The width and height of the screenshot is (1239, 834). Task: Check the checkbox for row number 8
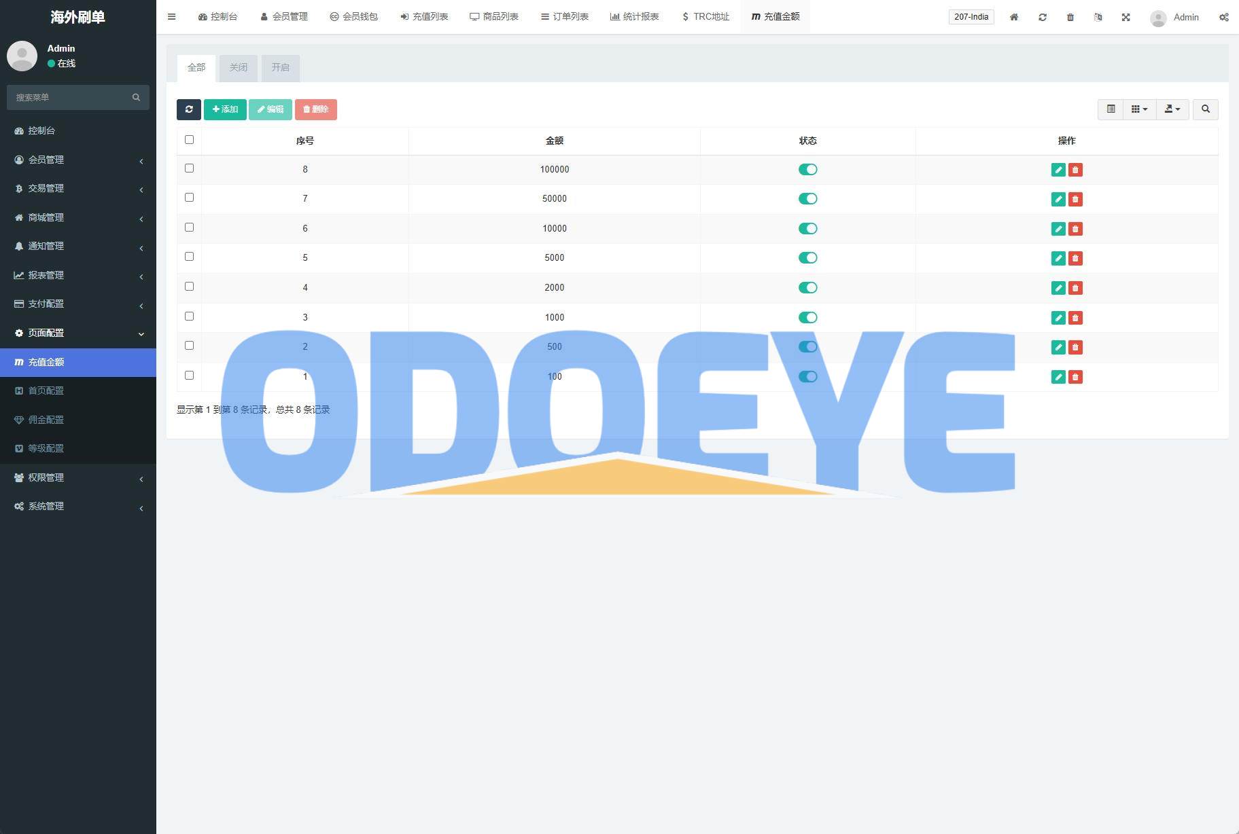point(189,168)
